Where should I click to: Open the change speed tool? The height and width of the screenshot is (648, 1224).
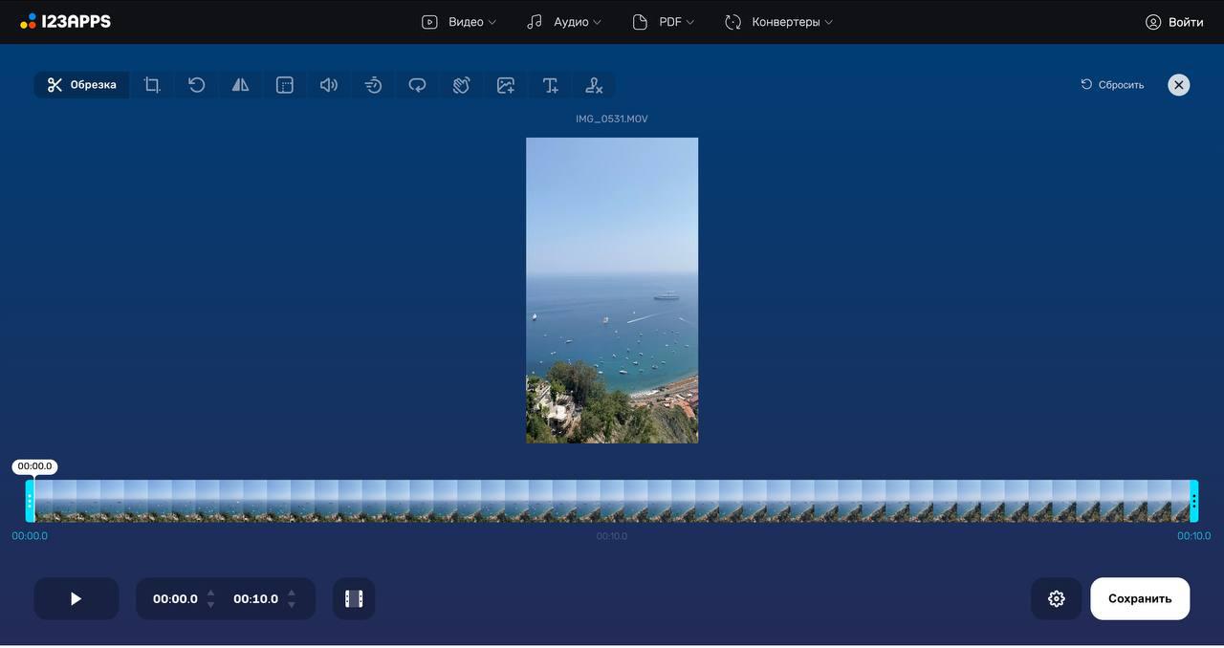click(373, 85)
